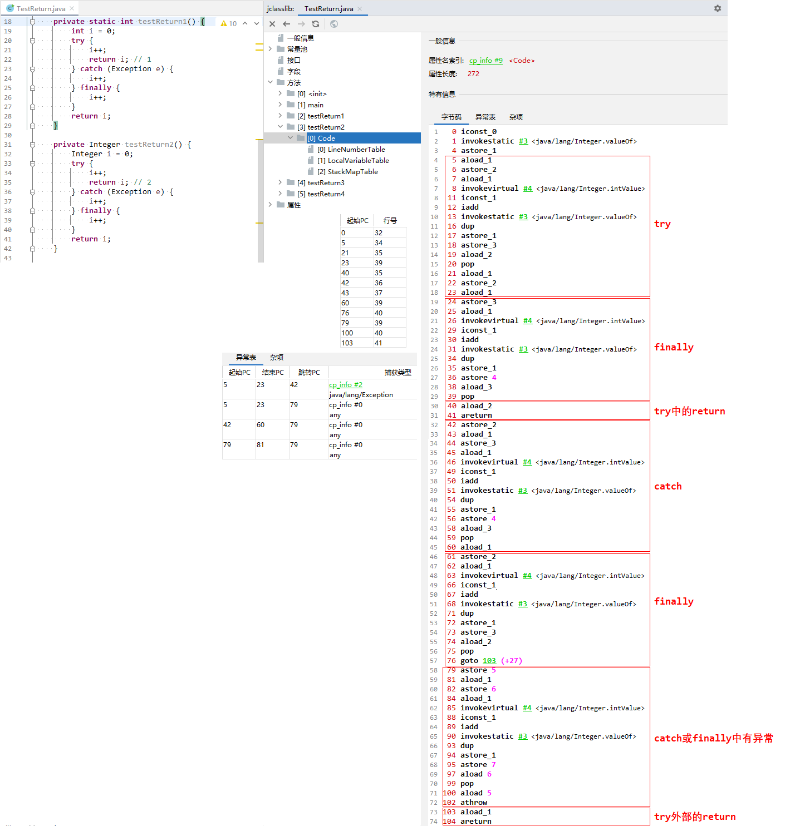Follow #4 link on bytecode offset 85

tap(527, 708)
